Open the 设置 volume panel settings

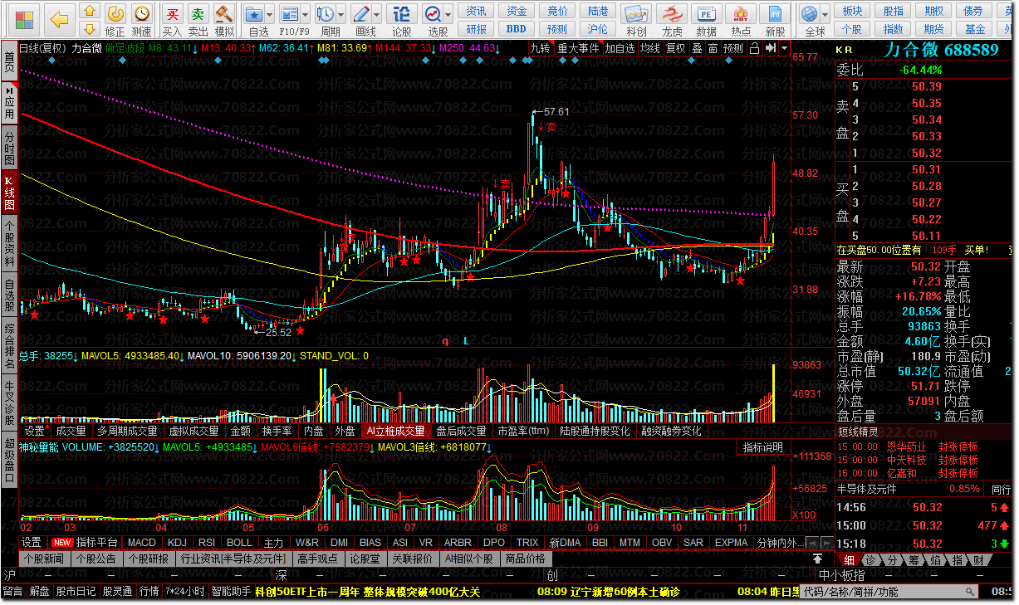(34, 431)
